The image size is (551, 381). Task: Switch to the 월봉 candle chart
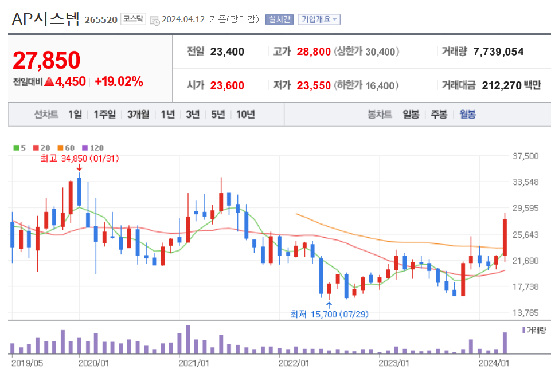click(x=468, y=115)
